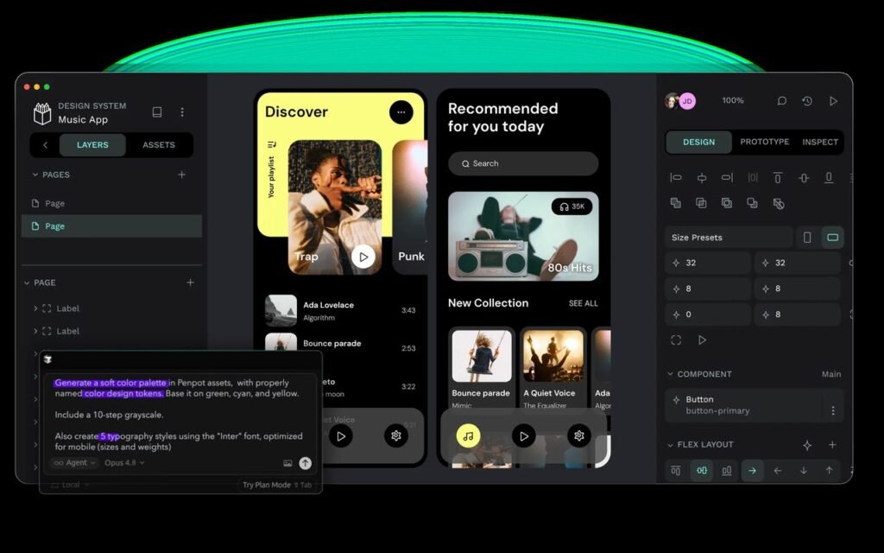Align selection to the top

(x=778, y=178)
